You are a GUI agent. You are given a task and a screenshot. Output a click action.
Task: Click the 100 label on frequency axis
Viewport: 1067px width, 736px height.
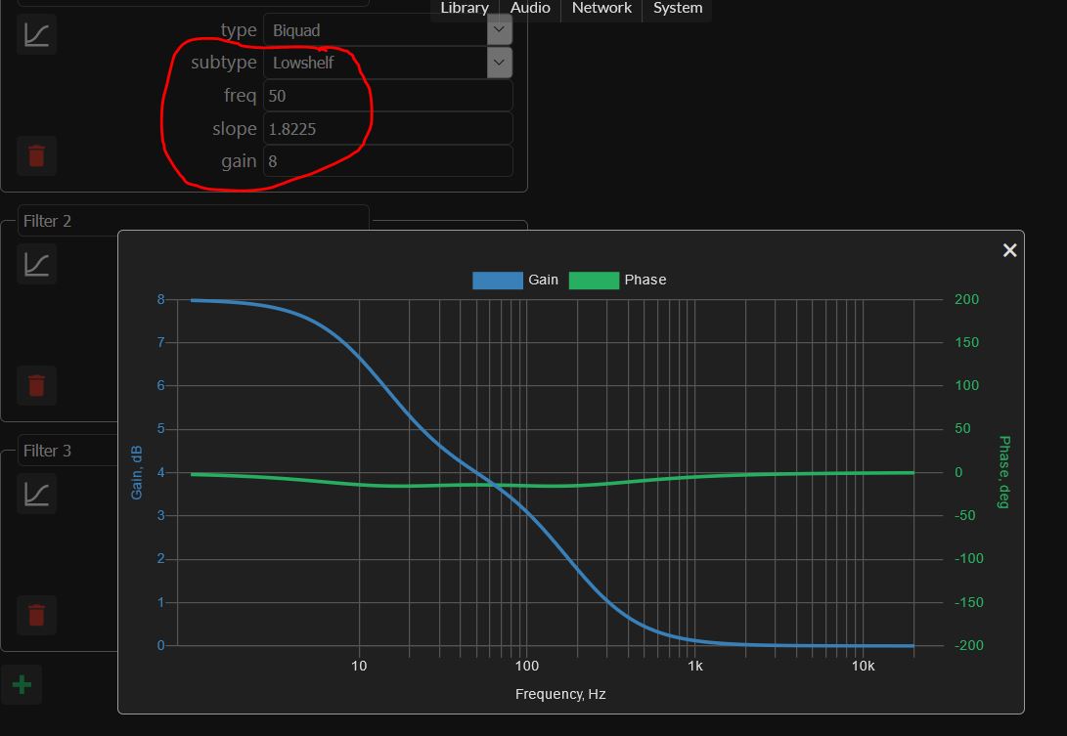(x=527, y=666)
